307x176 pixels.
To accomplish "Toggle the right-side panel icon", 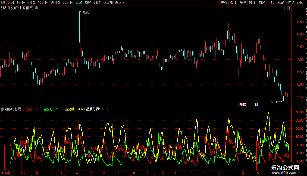I will click(x=289, y=8).
